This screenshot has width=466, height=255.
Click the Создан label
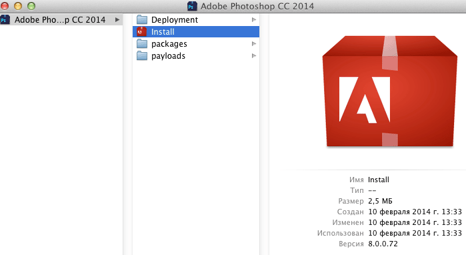click(350, 212)
